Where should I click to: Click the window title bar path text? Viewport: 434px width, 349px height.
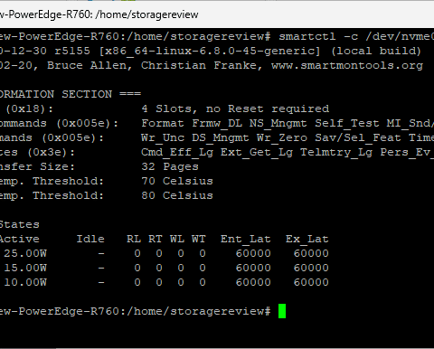pyautogui.click(x=99, y=14)
